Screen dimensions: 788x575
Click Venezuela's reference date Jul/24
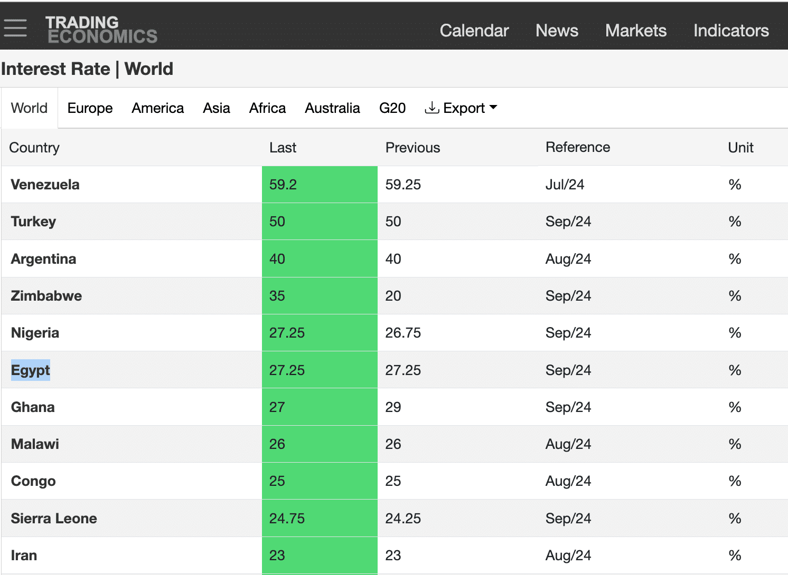(565, 185)
